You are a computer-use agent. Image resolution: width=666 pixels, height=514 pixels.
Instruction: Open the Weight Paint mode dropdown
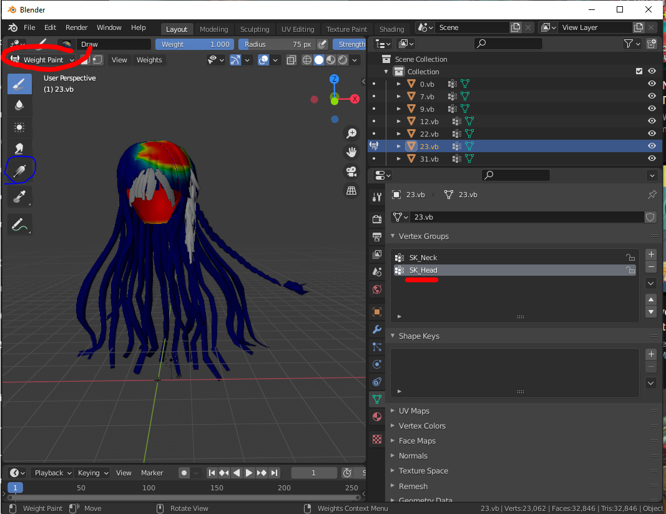[x=42, y=60]
